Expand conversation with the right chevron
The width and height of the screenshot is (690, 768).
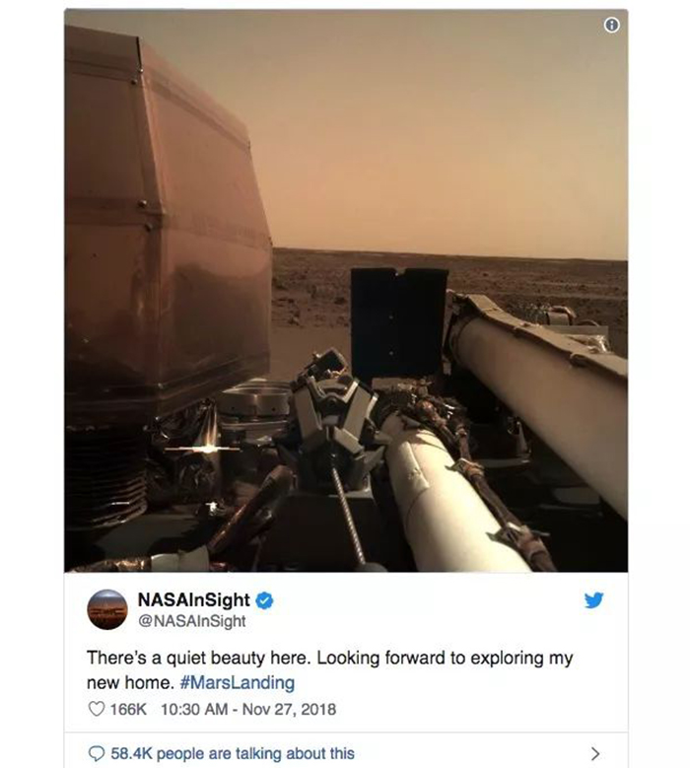(595, 753)
